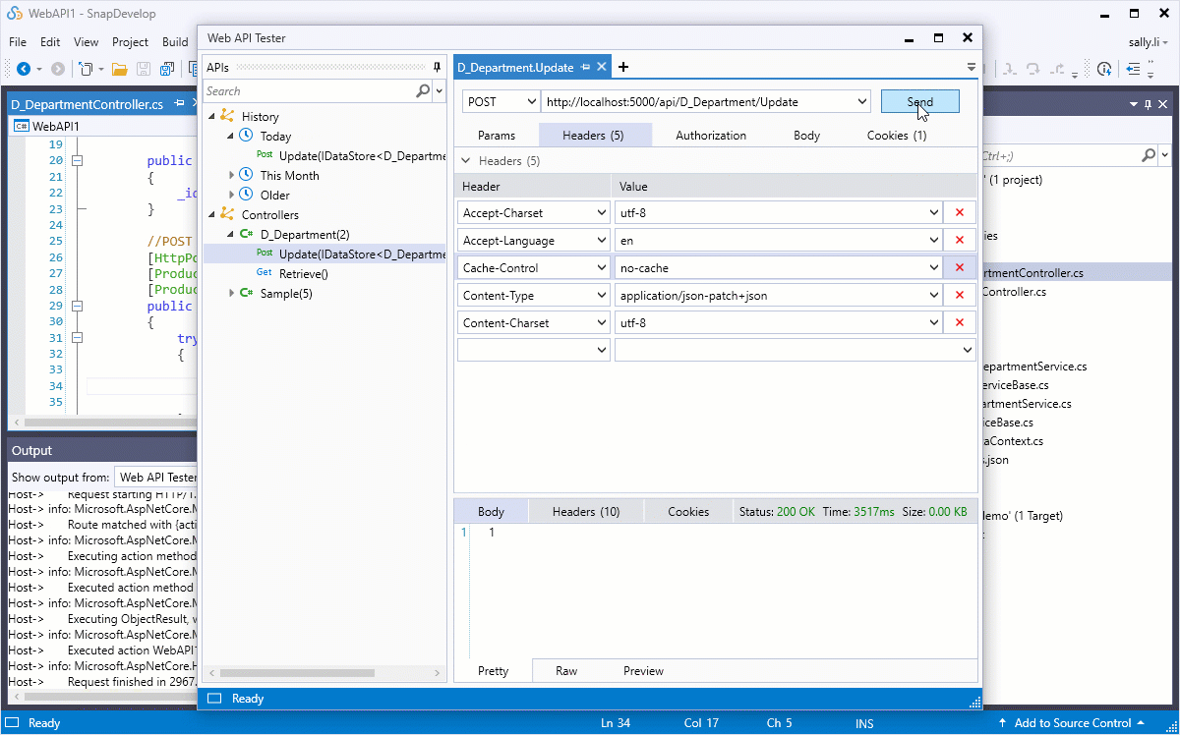Click the APIs search magnifier icon
The width and height of the screenshot is (1180, 735).
coord(423,90)
